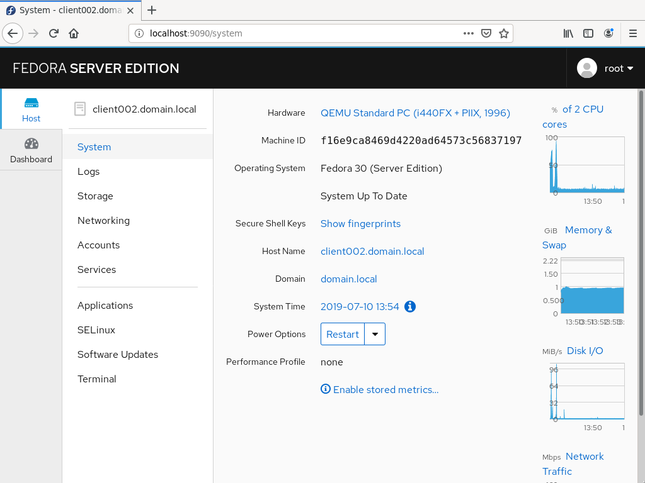Viewport: 645px width, 483px height.
Task: Toggle the browser sidebar
Action: click(588, 33)
